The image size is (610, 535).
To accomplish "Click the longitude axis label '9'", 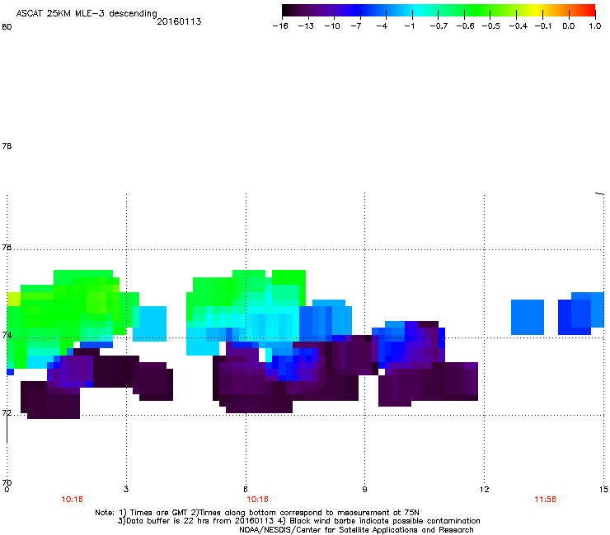I will coord(364,489).
